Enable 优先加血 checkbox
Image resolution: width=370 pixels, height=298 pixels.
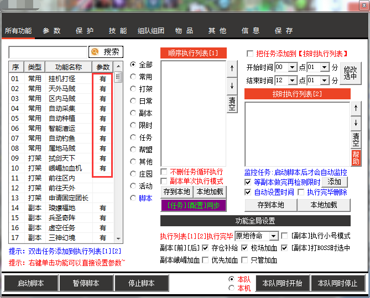(x=205, y=260)
